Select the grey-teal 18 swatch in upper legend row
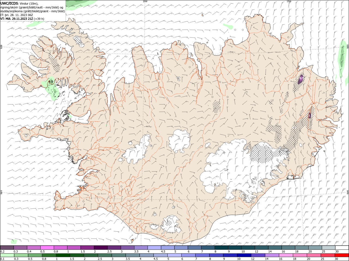The width and height of the screenshot is (349, 261). pyautogui.click(x=302, y=248)
